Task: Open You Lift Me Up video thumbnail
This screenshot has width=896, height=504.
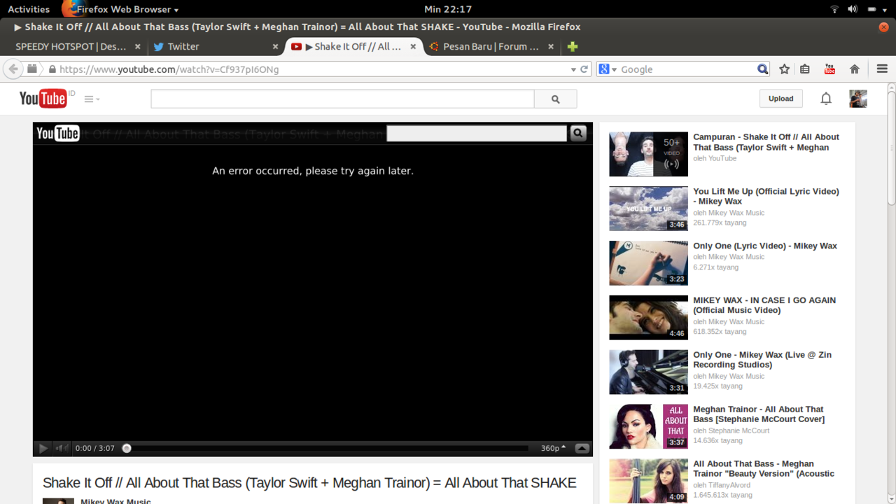Action: (648, 209)
